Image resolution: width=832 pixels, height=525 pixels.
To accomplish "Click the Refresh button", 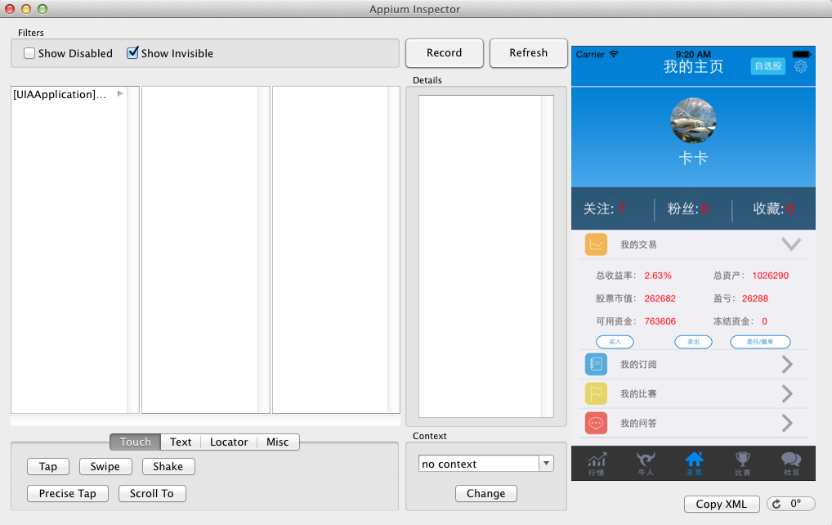I will pos(528,53).
